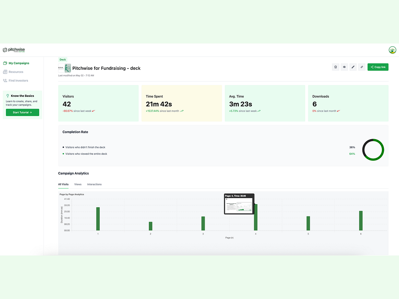Click the Find Investors people icon
The image size is (399, 299).
tap(5, 81)
